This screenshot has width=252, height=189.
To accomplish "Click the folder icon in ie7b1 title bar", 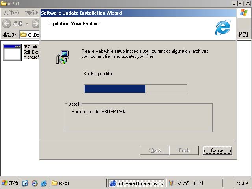I will click(4, 3).
